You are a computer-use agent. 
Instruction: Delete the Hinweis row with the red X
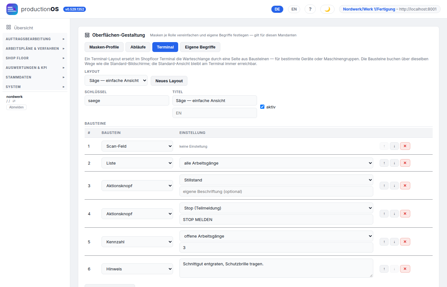(405, 269)
